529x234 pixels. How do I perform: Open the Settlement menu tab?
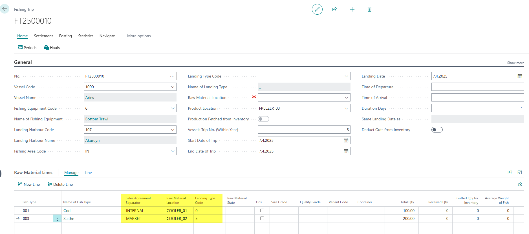[x=43, y=36]
